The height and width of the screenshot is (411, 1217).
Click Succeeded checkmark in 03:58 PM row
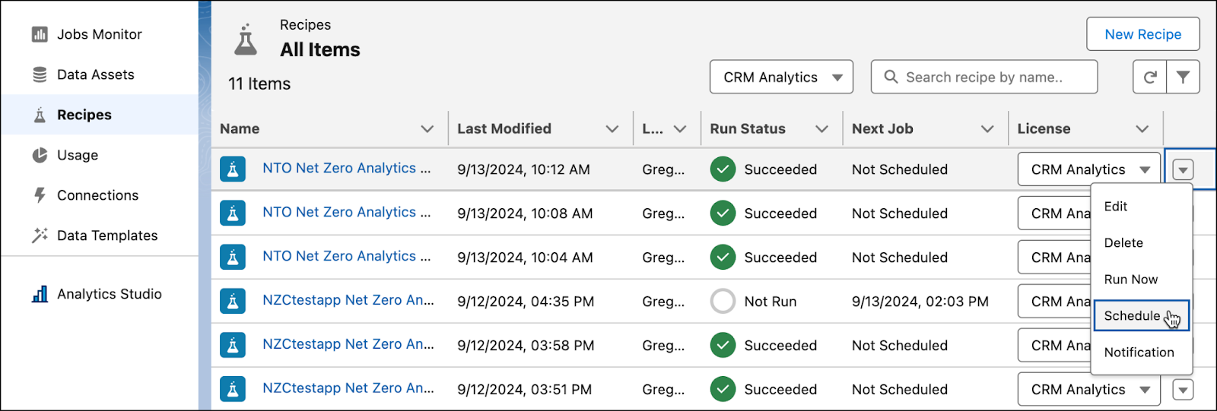point(723,346)
